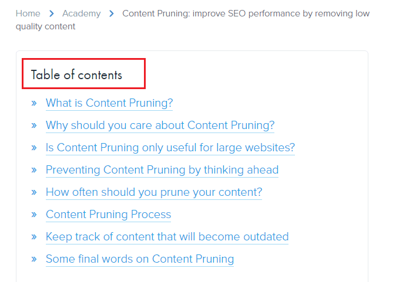The width and height of the screenshot is (396, 282).
Task: Select 'Is Content Pruning only useful for large websites?'
Action: click(x=170, y=148)
